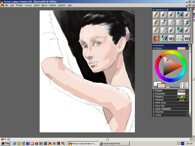
Task: Swap primary and secondary colors arrow icon
Action: [155, 87]
